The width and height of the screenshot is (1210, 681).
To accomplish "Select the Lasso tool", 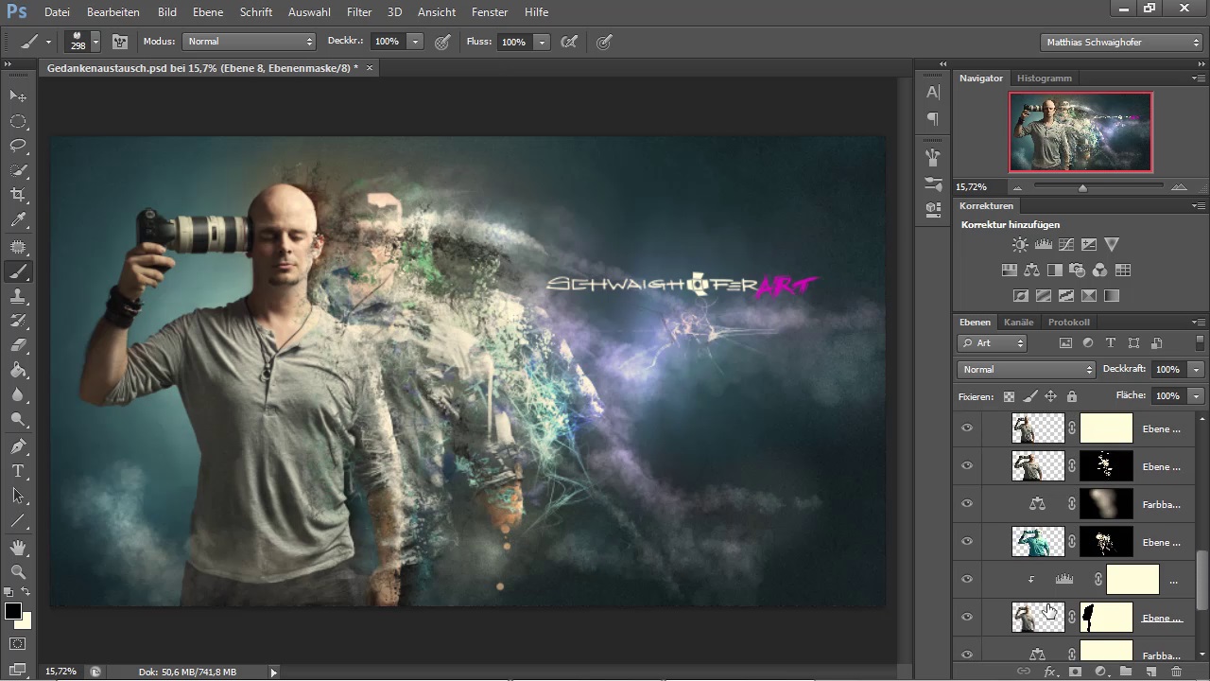I will coord(18,146).
